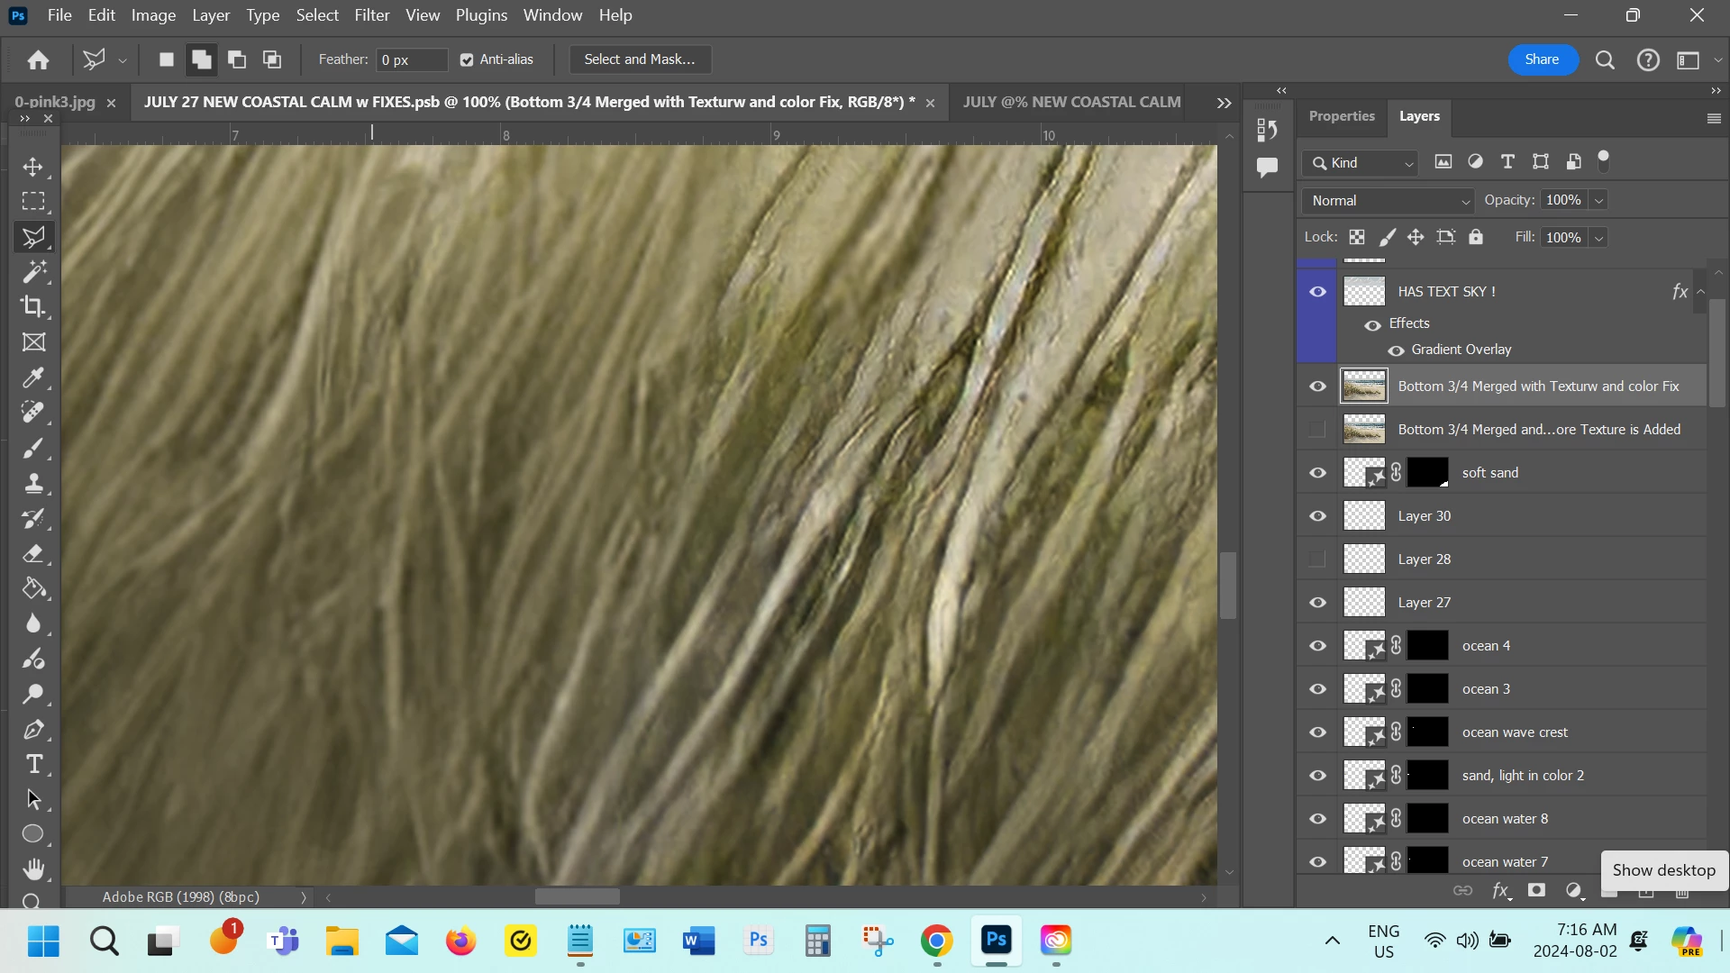Show Layer 28 visibility

coord(1317,559)
